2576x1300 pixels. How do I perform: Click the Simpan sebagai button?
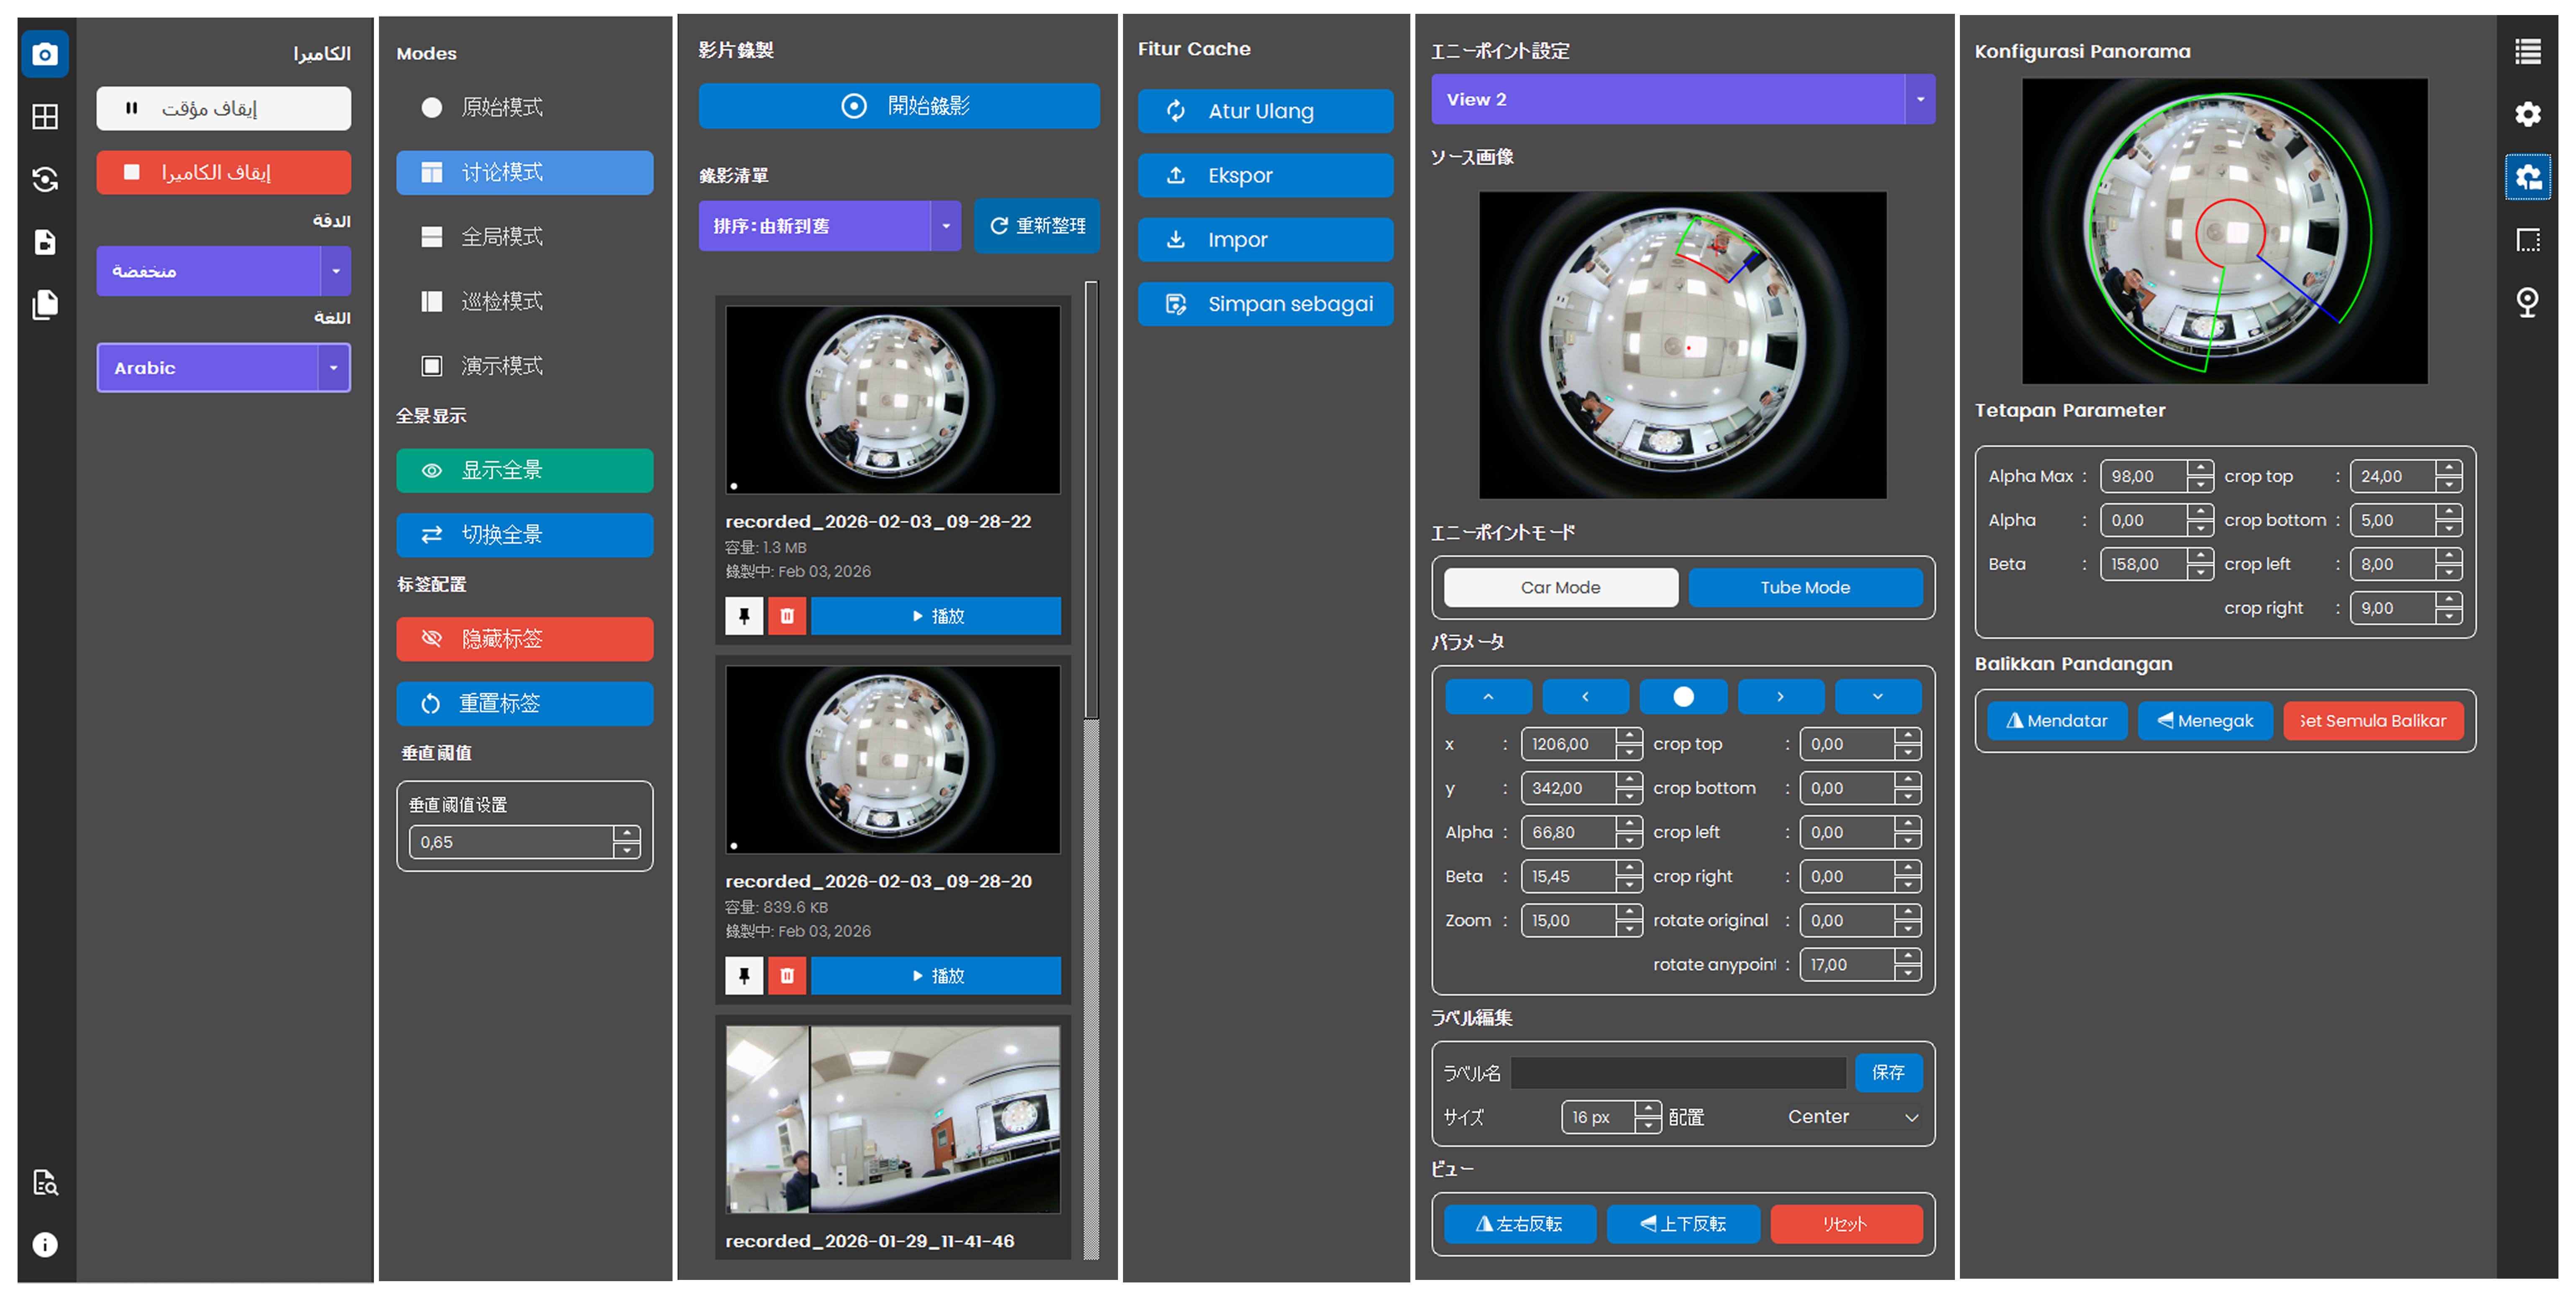click(x=1265, y=304)
